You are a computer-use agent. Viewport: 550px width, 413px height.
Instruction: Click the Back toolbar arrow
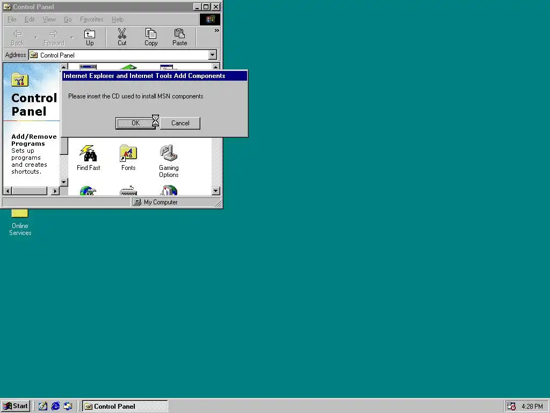[x=18, y=37]
